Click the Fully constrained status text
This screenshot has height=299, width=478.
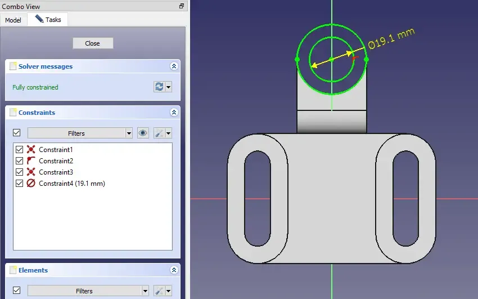[x=35, y=87]
